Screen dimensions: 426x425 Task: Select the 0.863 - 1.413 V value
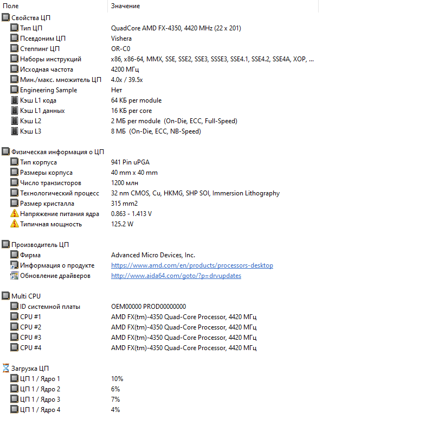(132, 214)
